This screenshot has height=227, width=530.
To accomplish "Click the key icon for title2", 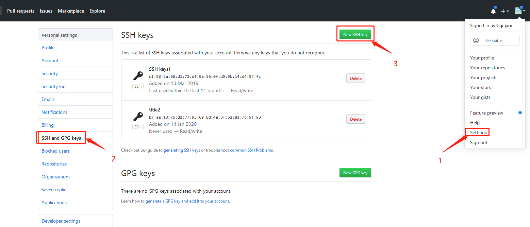I will 138,117.
